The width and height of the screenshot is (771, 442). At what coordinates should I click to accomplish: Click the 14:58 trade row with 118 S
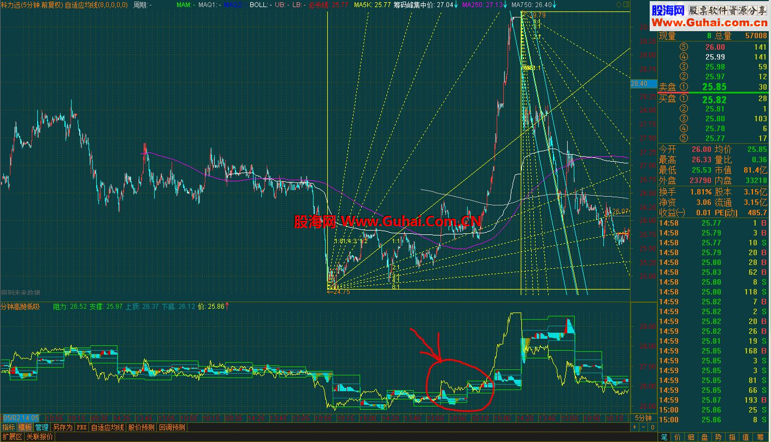[714, 292]
